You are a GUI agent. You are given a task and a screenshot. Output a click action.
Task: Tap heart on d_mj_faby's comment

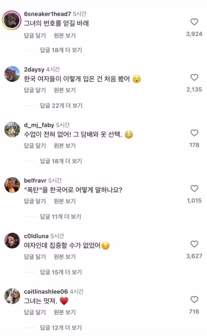point(194,133)
